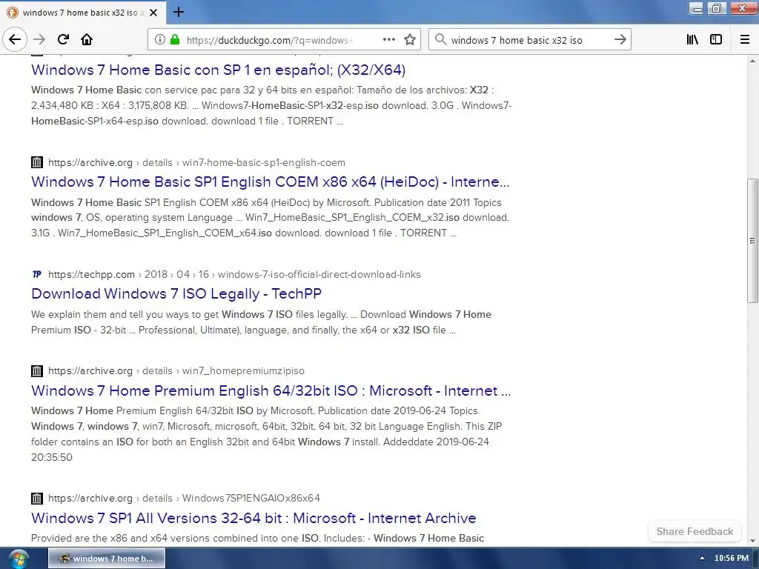Click the scroll-up arrow of the page scrollbar
759x569 pixels.
click(x=752, y=61)
